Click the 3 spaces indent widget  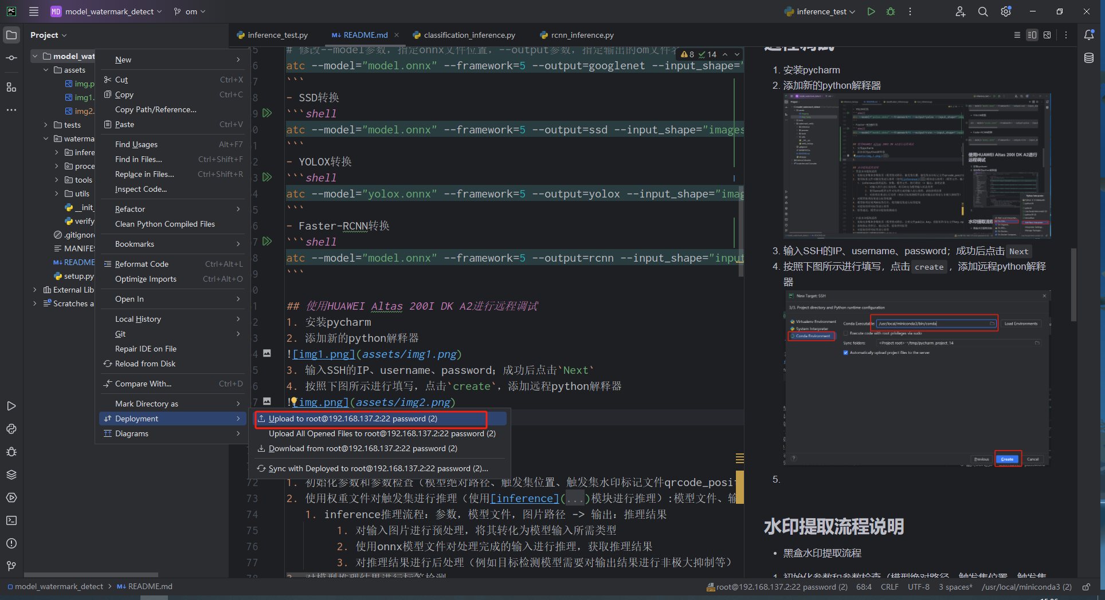(955, 587)
